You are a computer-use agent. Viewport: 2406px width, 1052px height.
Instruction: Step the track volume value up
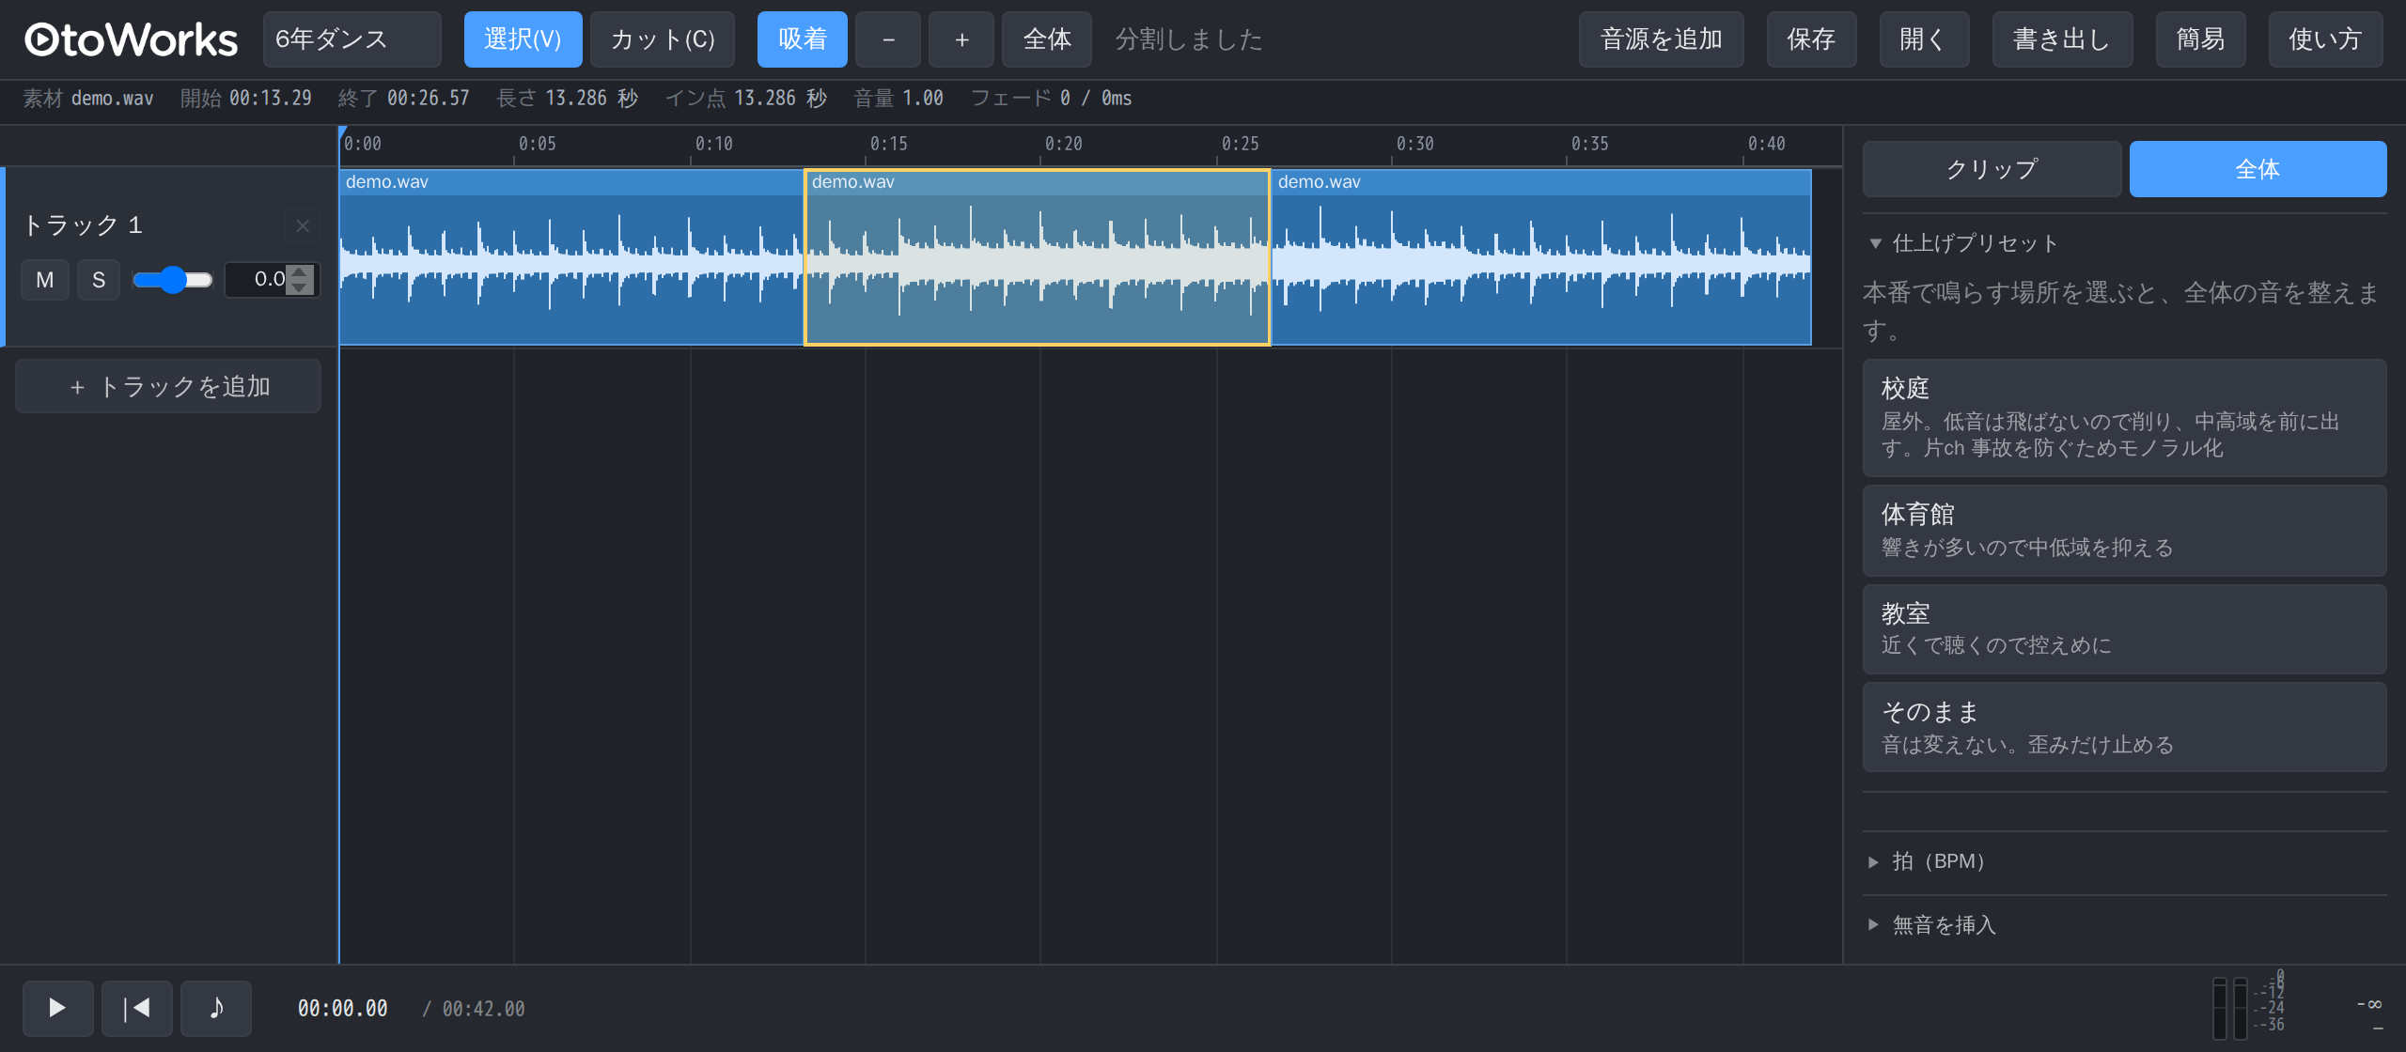click(x=300, y=272)
